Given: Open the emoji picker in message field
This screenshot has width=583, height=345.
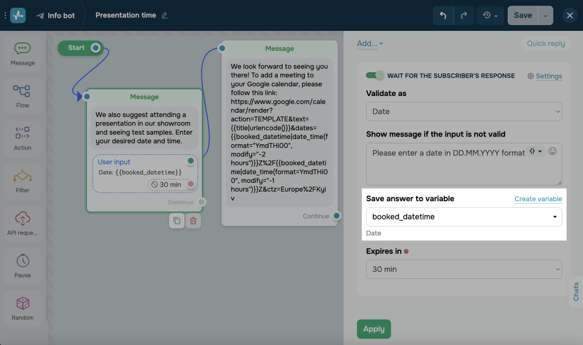Looking at the screenshot, I should coord(553,152).
